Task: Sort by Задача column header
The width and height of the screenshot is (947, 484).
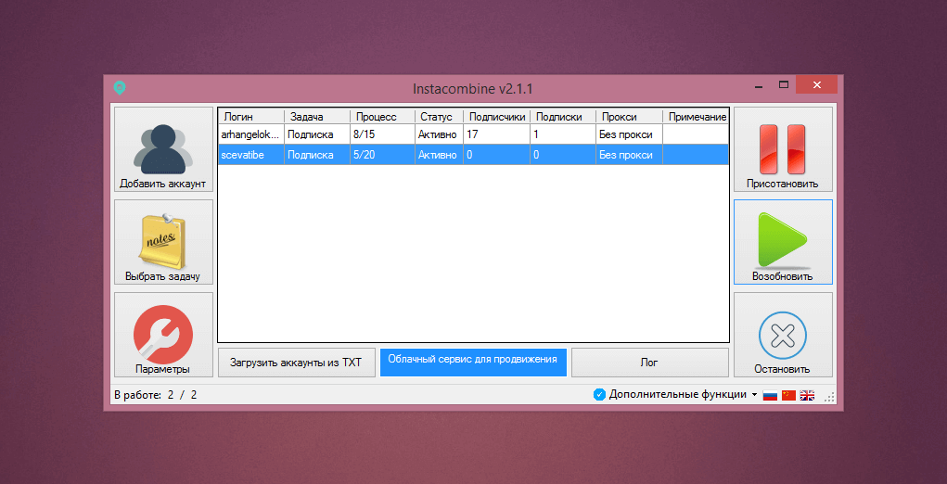Action: [x=317, y=117]
